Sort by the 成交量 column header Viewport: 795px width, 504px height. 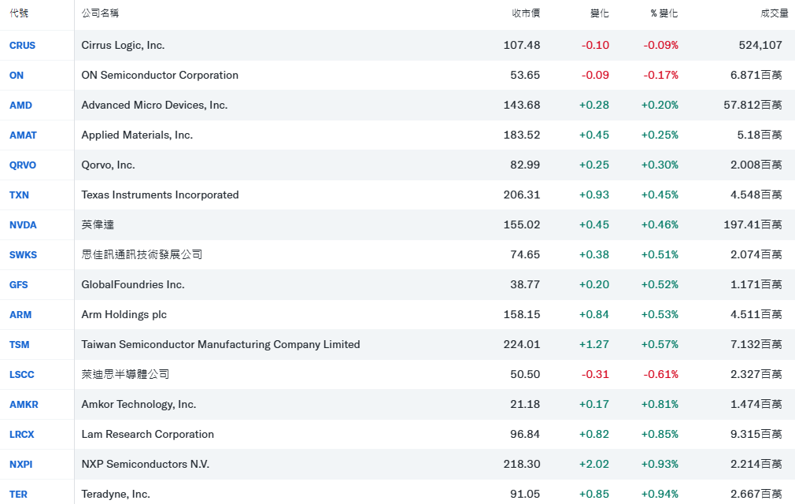point(775,13)
